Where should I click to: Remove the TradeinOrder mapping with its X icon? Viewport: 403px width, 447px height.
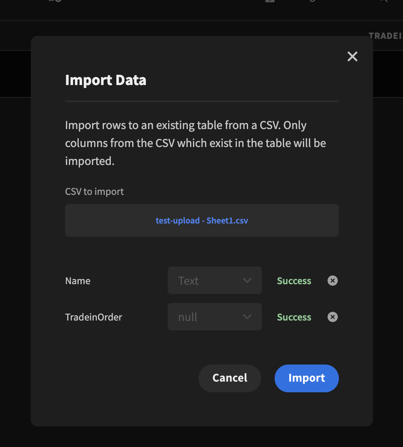pos(332,317)
